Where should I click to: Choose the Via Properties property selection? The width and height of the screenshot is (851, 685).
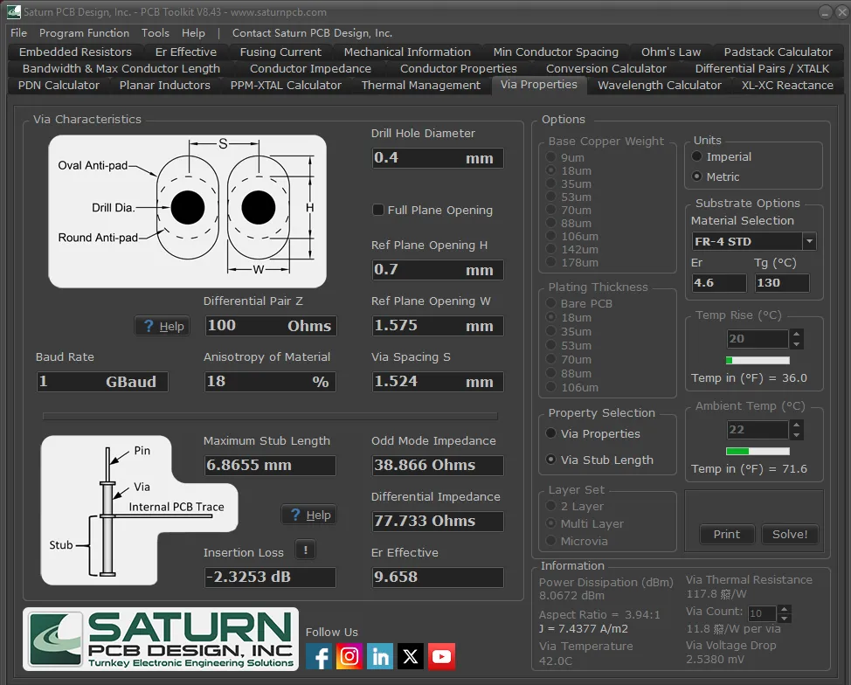tap(550, 433)
